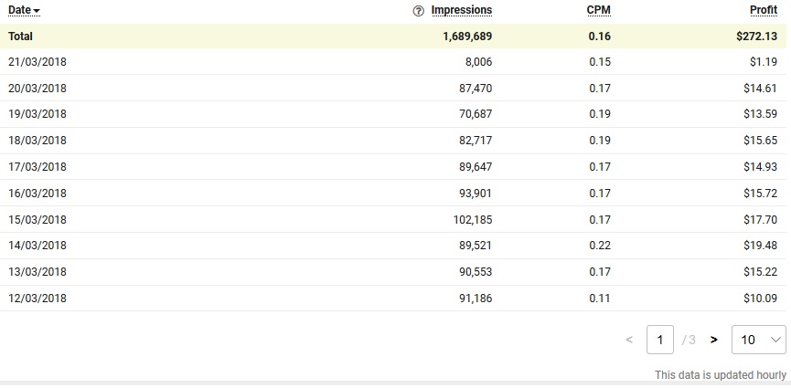Select the 12/03/2018 date row

coord(37,299)
